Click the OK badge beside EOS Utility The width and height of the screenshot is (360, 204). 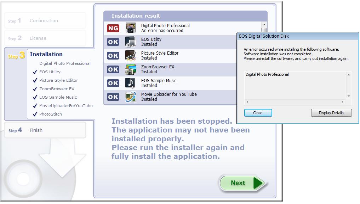tap(113, 42)
